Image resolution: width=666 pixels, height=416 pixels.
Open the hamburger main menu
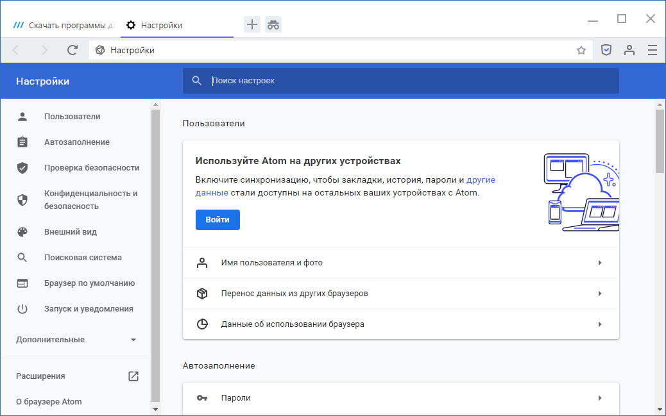653,50
